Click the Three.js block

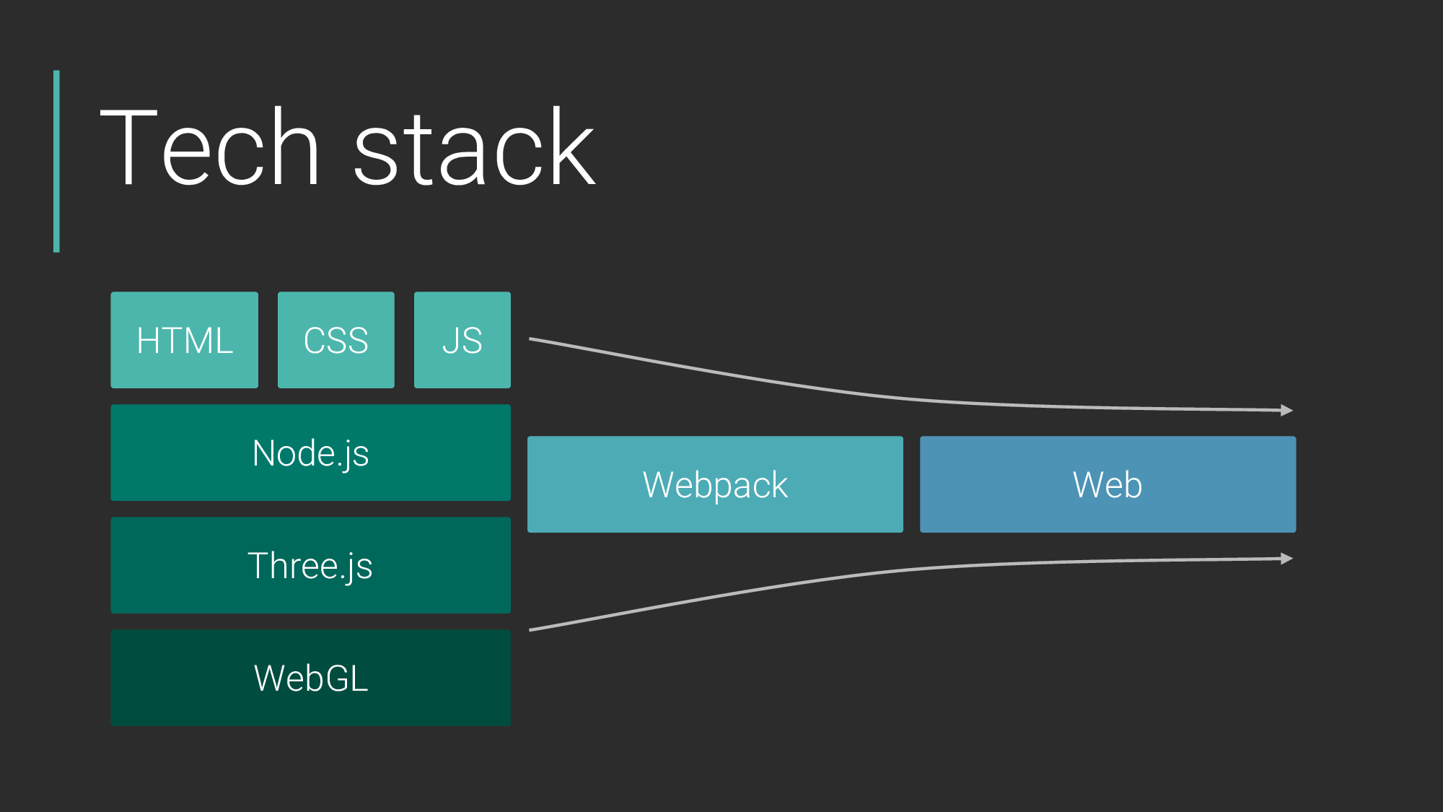pyautogui.click(x=310, y=565)
